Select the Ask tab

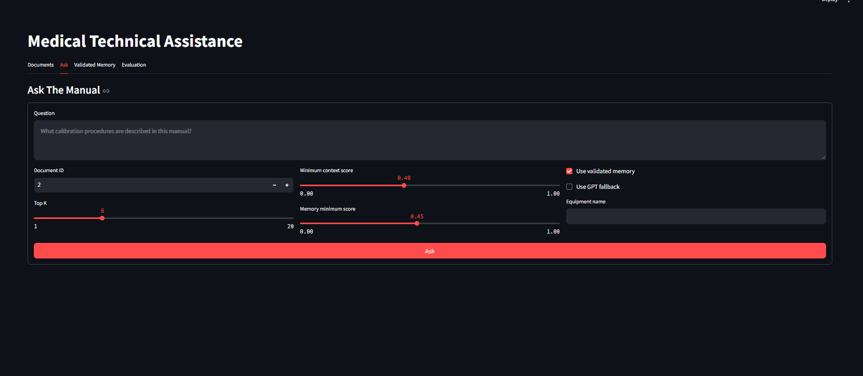click(x=64, y=65)
